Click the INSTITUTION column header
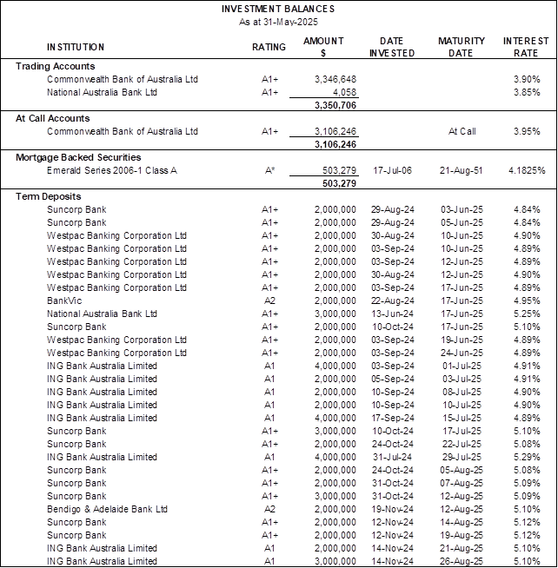The image size is (558, 568). click(76, 47)
